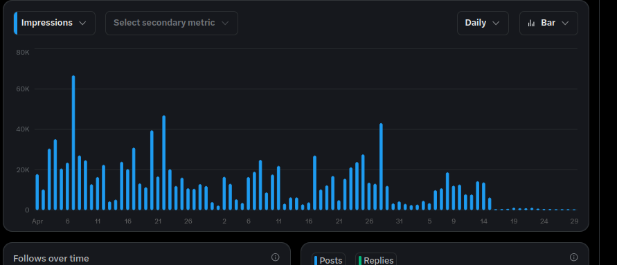Screen dimensions: 617x265
Task: Open the Select secondary metric dropdown
Action: 172,24
